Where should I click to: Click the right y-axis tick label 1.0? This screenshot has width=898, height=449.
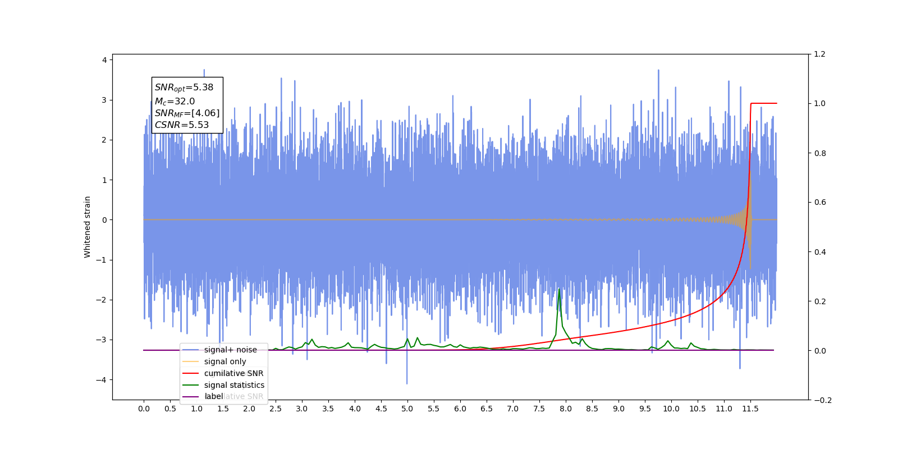tap(820, 104)
